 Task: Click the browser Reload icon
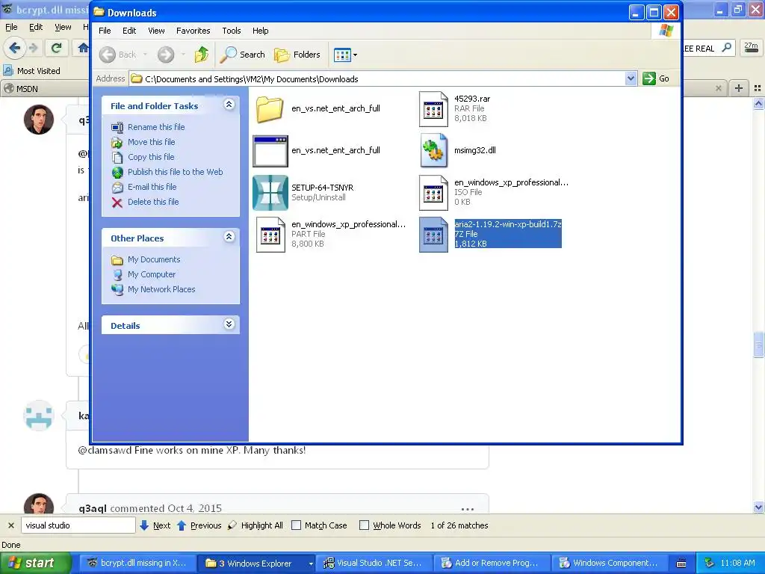[56, 48]
